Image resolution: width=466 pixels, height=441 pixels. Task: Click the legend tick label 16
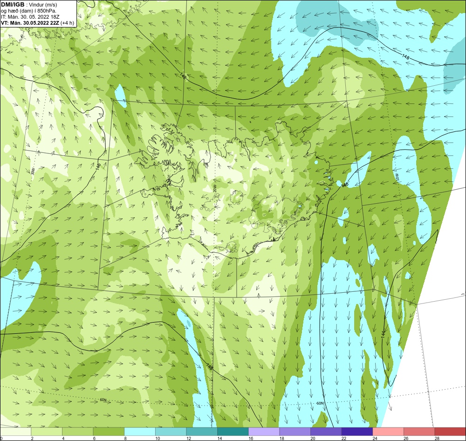click(251, 438)
